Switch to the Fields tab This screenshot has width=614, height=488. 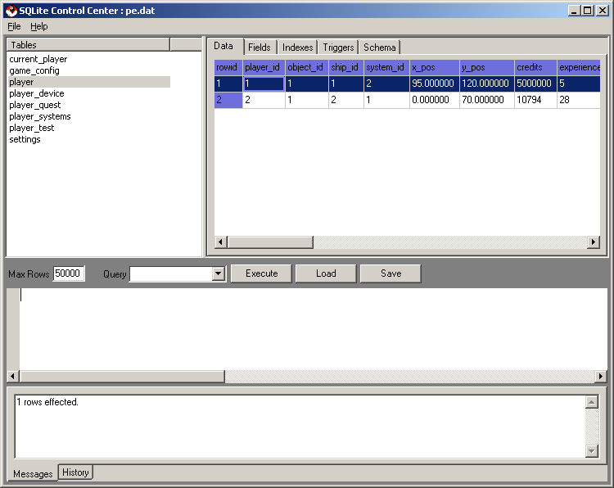(259, 47)
